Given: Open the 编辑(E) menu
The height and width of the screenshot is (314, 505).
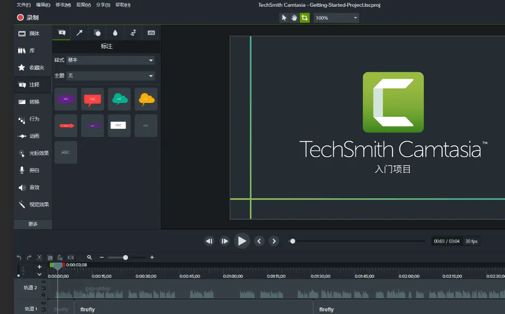Looking at the screenshot, I should (x=43, y=5).
